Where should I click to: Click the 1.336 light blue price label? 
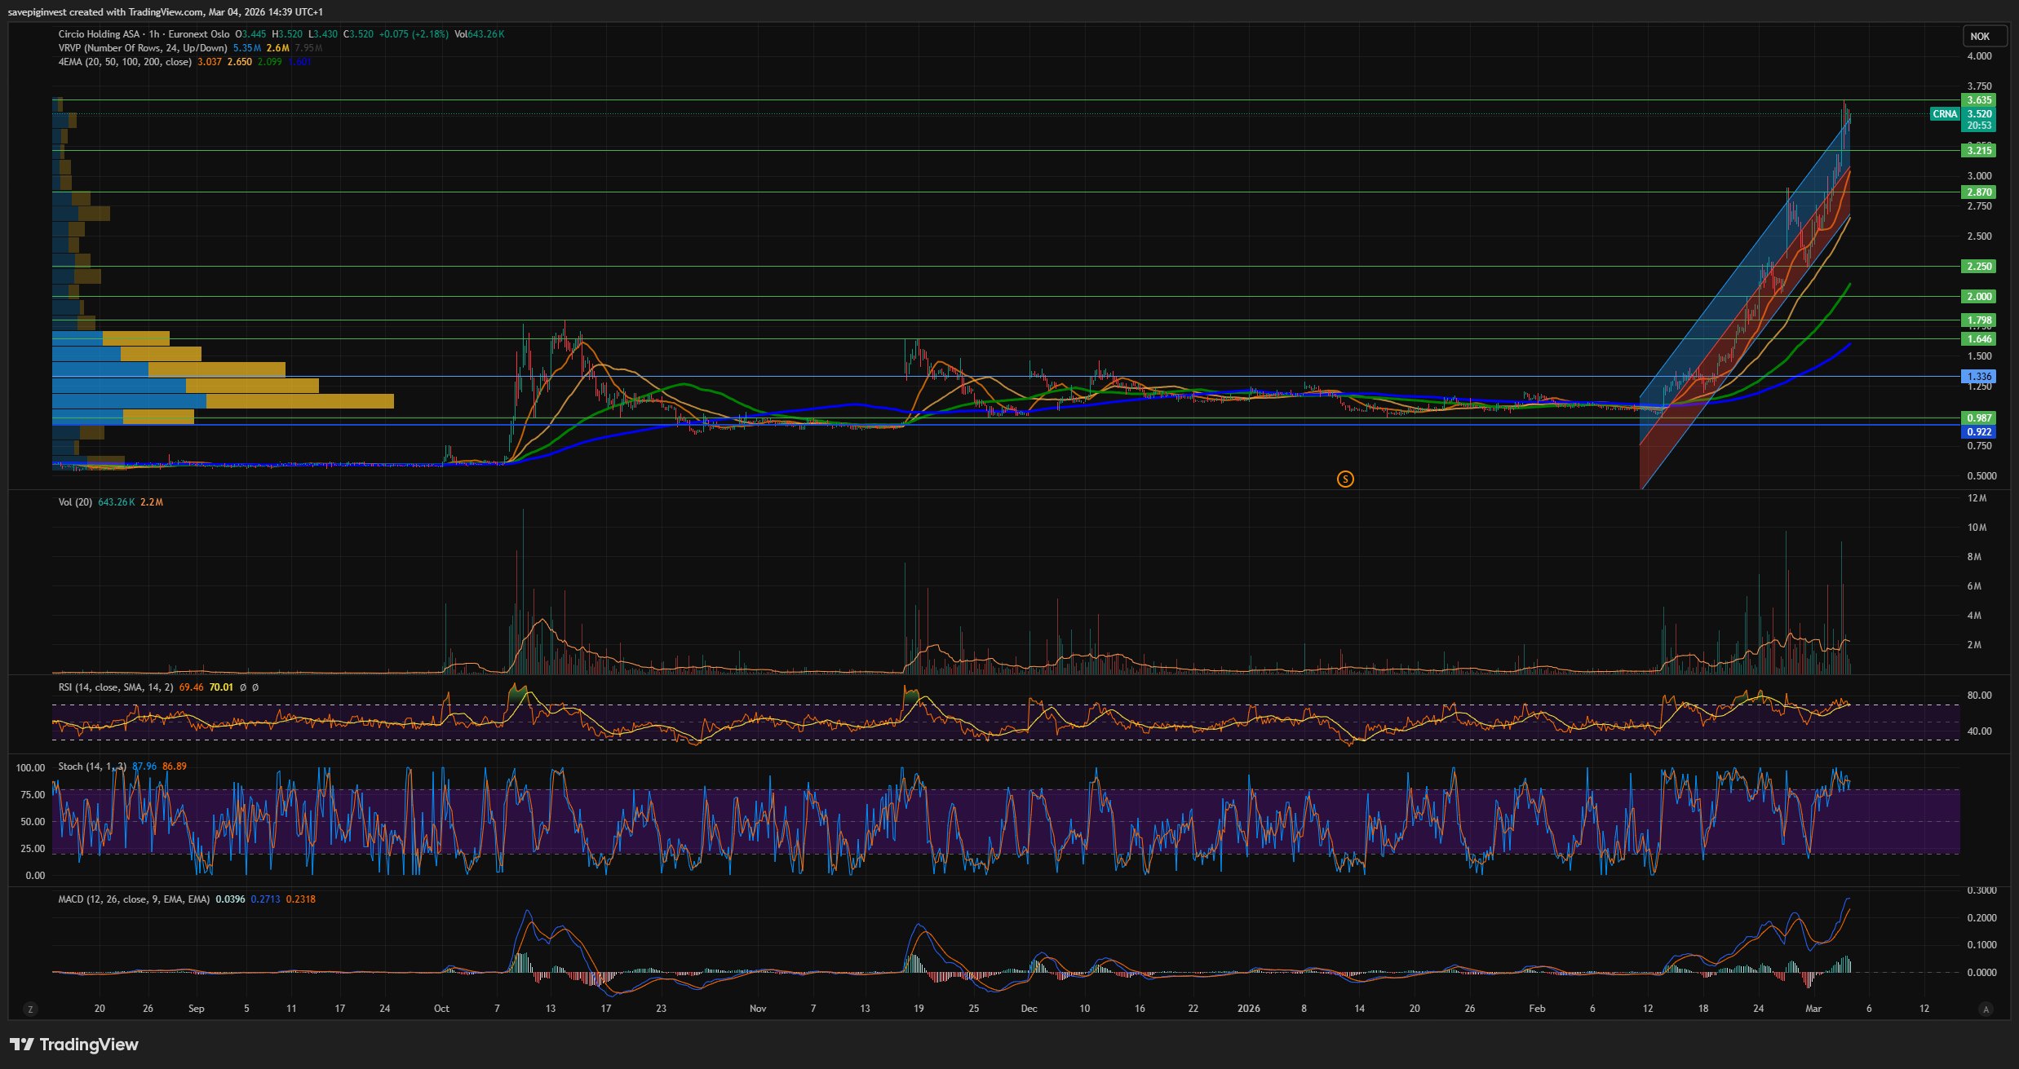(x=1978, y=377)
